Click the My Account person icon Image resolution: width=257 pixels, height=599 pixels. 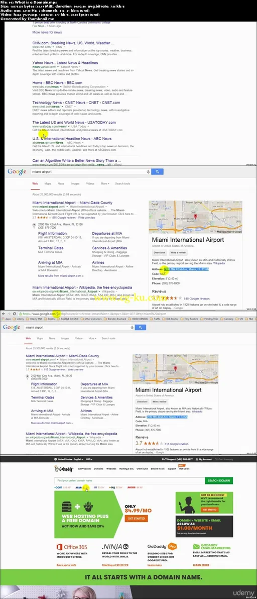(x=198, y=459)
